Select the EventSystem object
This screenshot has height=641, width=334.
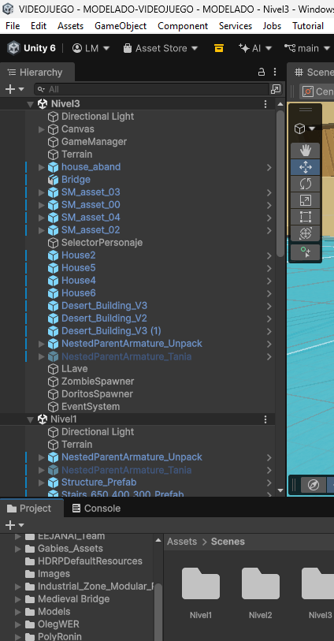[91, 407]
